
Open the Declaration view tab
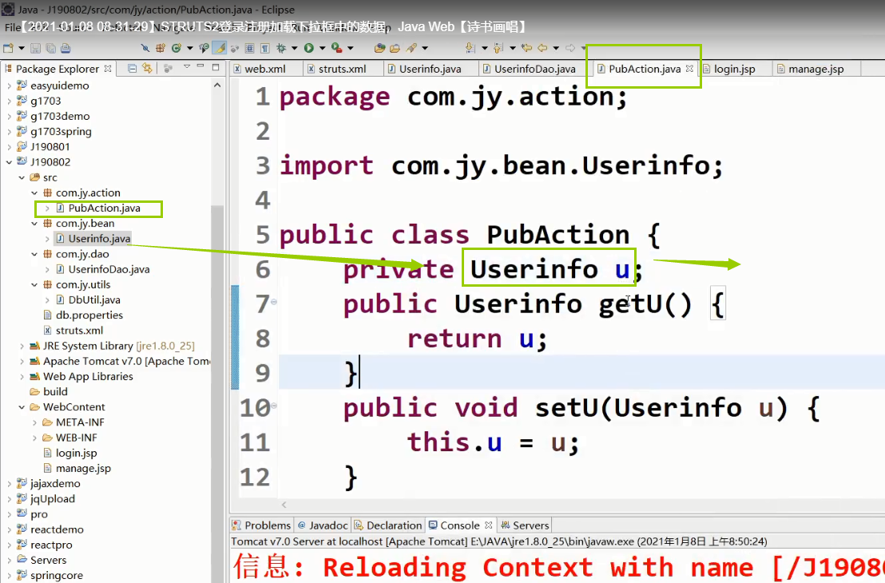click(x=387, y=525)
